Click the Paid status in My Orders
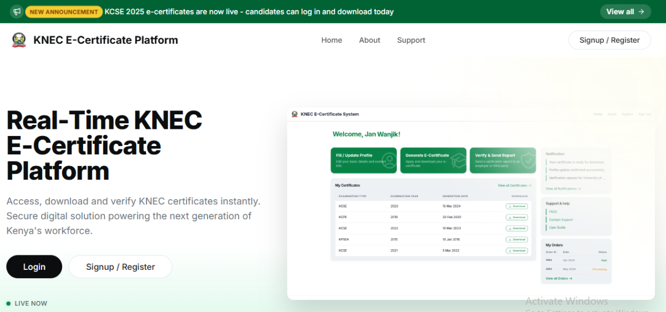The width and height of the screenshot is (666, 312). pos(604,260)
